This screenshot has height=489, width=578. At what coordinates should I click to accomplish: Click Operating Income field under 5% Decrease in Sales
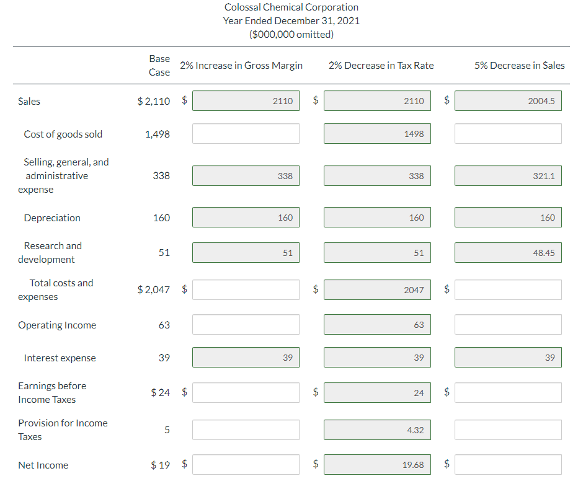tap(508, 325)
